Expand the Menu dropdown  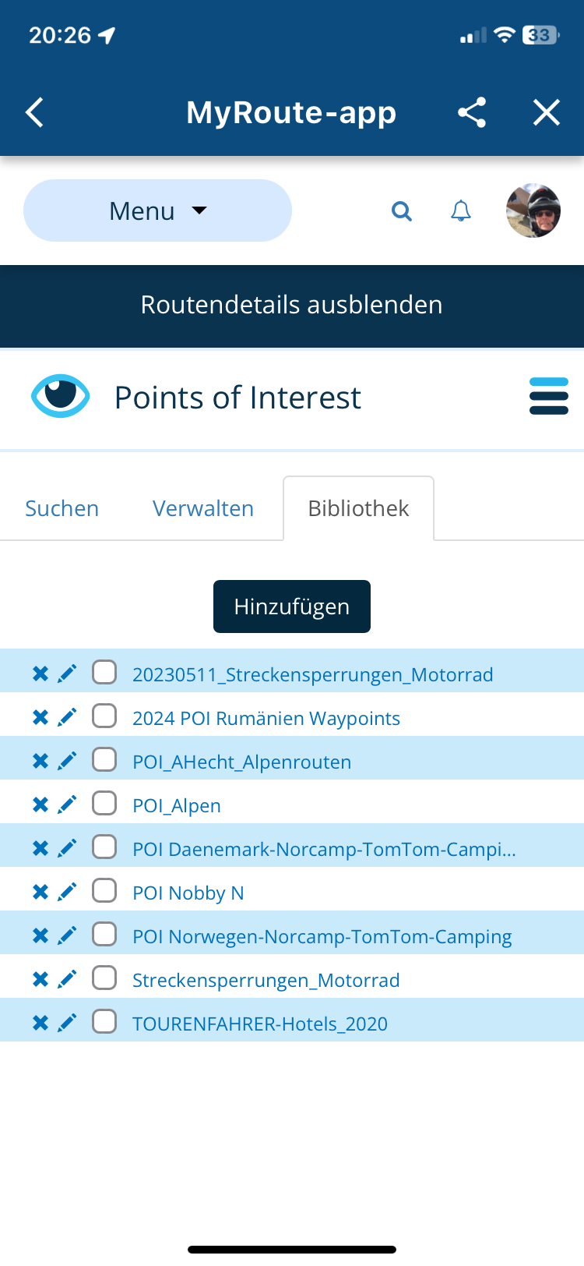(x=157, y=210)
